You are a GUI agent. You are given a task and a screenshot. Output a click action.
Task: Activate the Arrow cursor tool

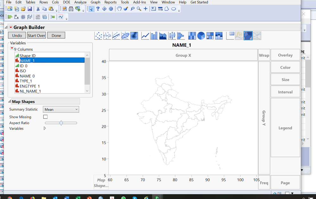click(91, 9)
